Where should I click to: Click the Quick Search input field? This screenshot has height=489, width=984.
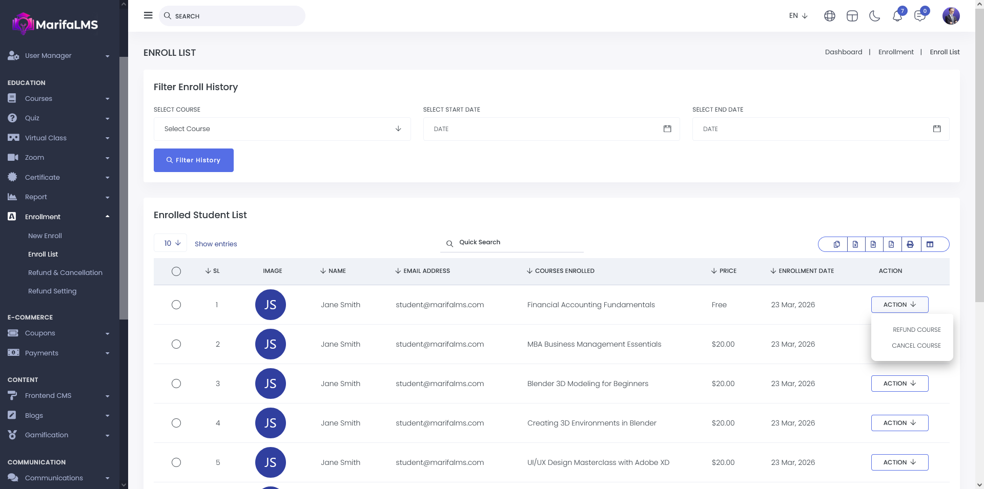point(518,243)
